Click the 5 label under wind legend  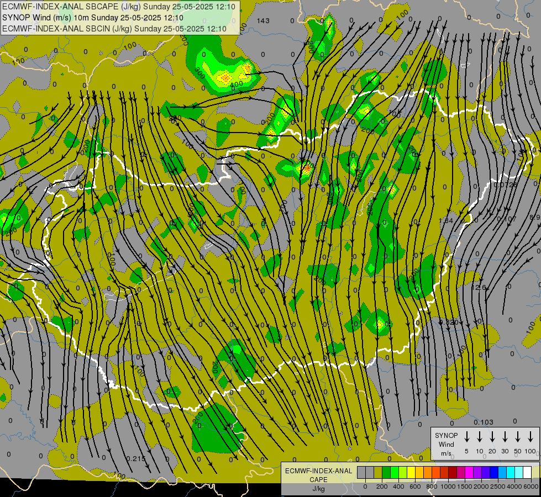coord(466,451)
